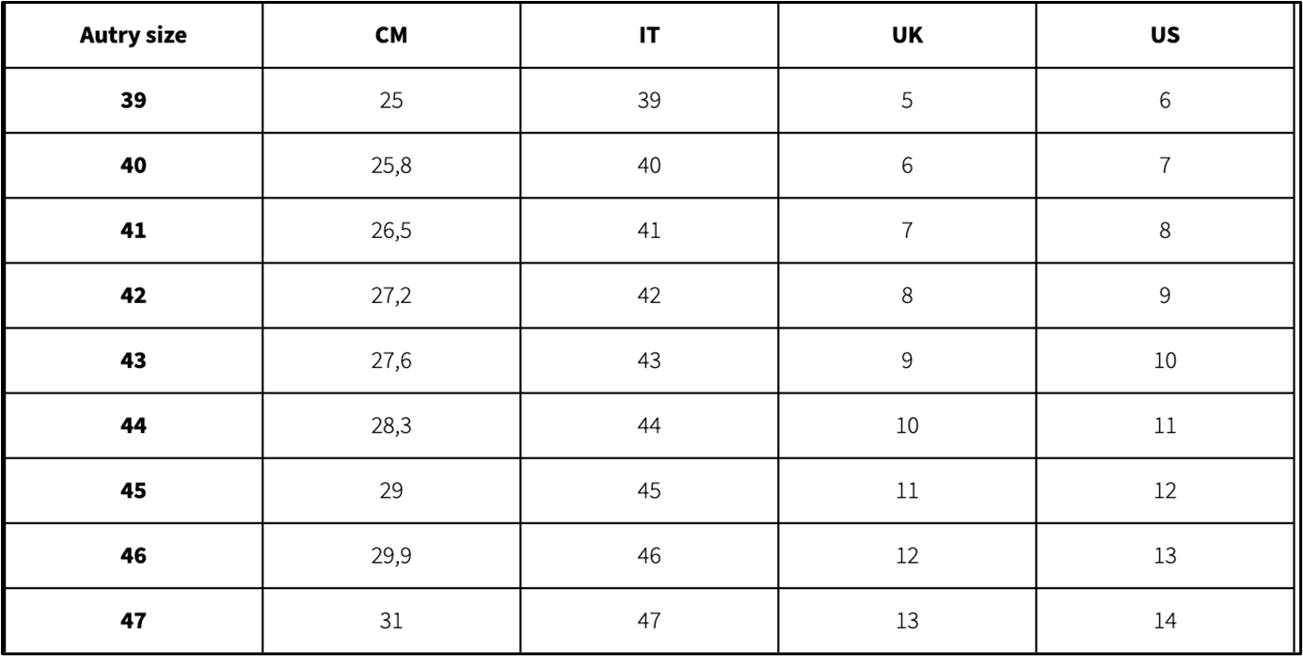1303x656 pixels.
Task: Click the US column header
Action: [1165, 37]
